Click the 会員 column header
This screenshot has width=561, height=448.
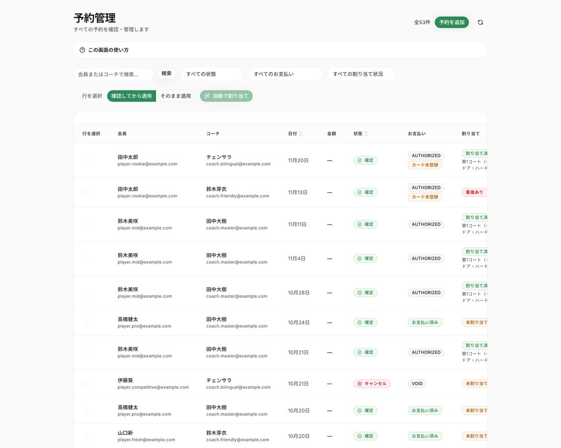click(x=122, y=134)
